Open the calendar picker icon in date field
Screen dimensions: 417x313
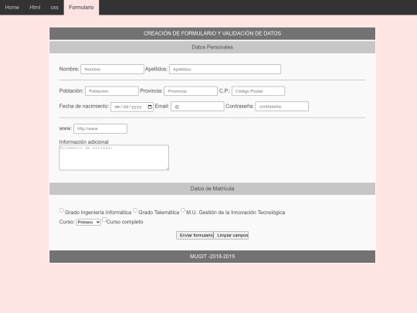(150, 107)
